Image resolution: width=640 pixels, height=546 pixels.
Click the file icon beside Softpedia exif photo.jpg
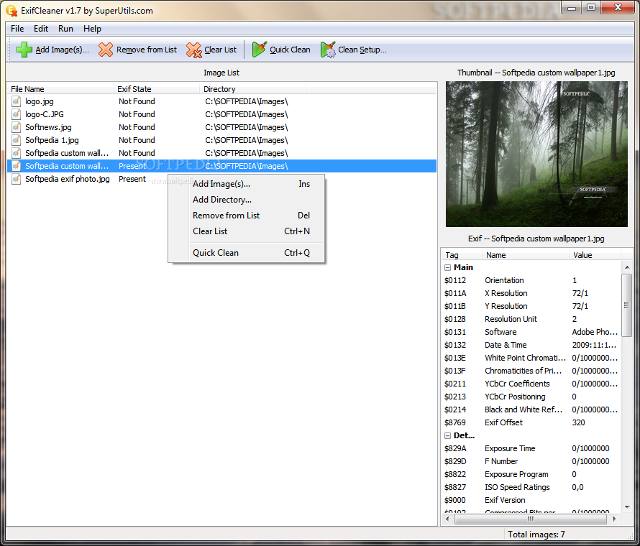[x=16, y=179]
